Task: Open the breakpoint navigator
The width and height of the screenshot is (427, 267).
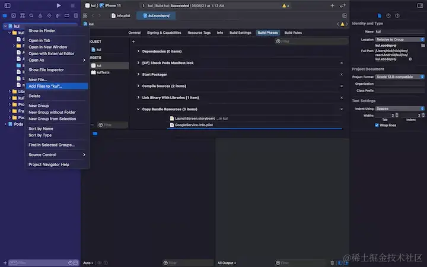Action: pos(66,16)
